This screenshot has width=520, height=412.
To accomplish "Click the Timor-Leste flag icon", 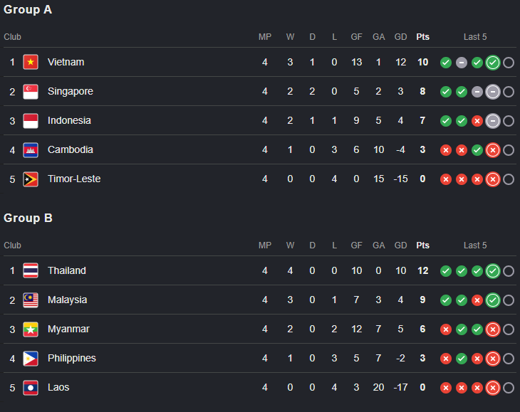I will click(31, 179).
